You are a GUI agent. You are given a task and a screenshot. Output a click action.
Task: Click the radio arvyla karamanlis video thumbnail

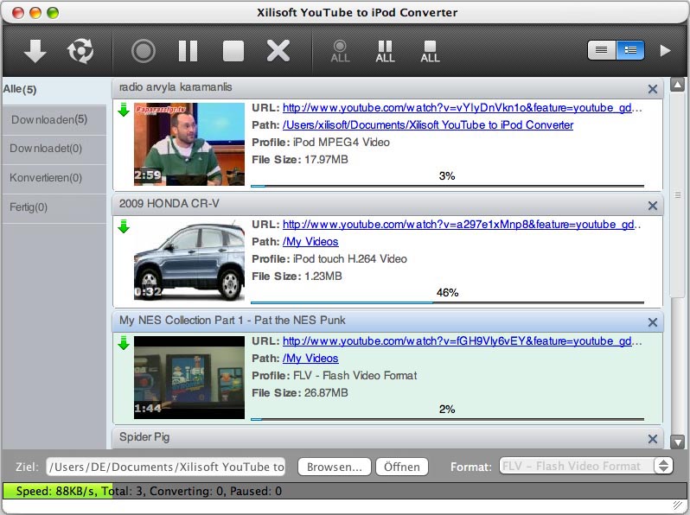(189, 144)
